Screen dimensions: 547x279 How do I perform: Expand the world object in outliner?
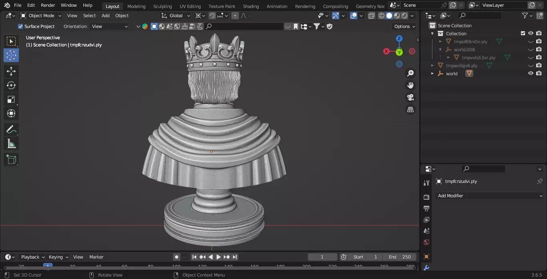click(x=432, y=74)
